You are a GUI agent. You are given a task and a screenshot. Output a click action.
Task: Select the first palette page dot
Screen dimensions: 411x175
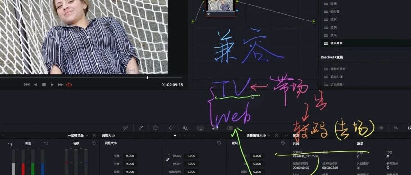point(175,136)
